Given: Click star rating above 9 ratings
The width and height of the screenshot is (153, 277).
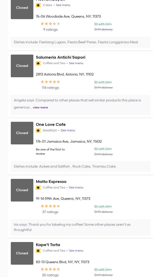Looking at the screenshot, I should [x=50, y=24].
